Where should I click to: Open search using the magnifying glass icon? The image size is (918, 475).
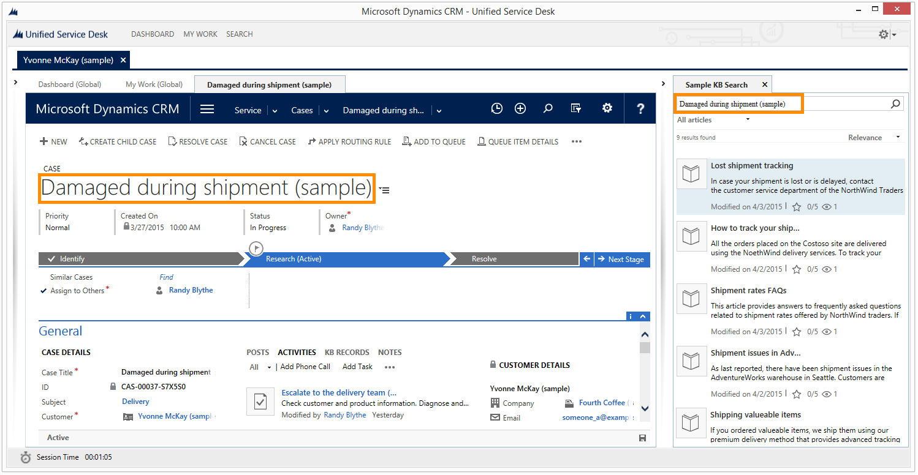(x=547, y=108)
